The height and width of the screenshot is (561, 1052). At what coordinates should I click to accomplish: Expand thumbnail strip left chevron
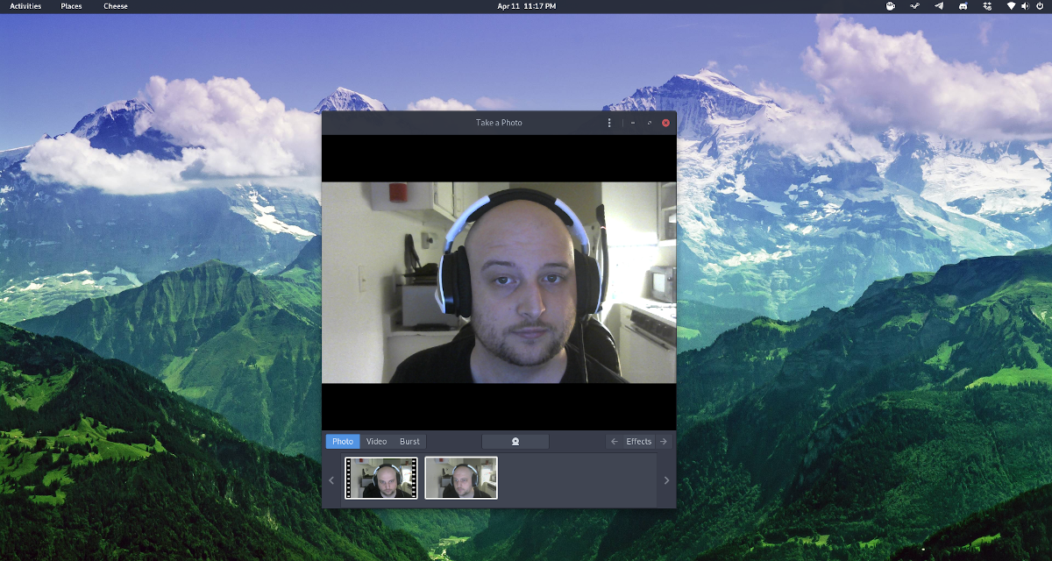click(331, 480)
